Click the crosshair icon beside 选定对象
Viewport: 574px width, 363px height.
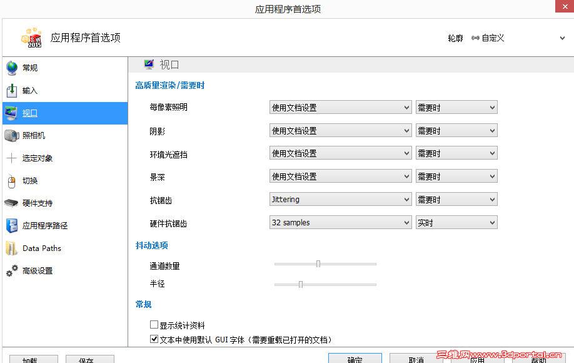tap(12, 158)
